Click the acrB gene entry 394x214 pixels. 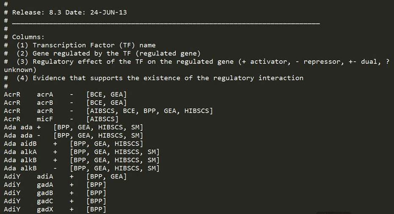[45, 103]
